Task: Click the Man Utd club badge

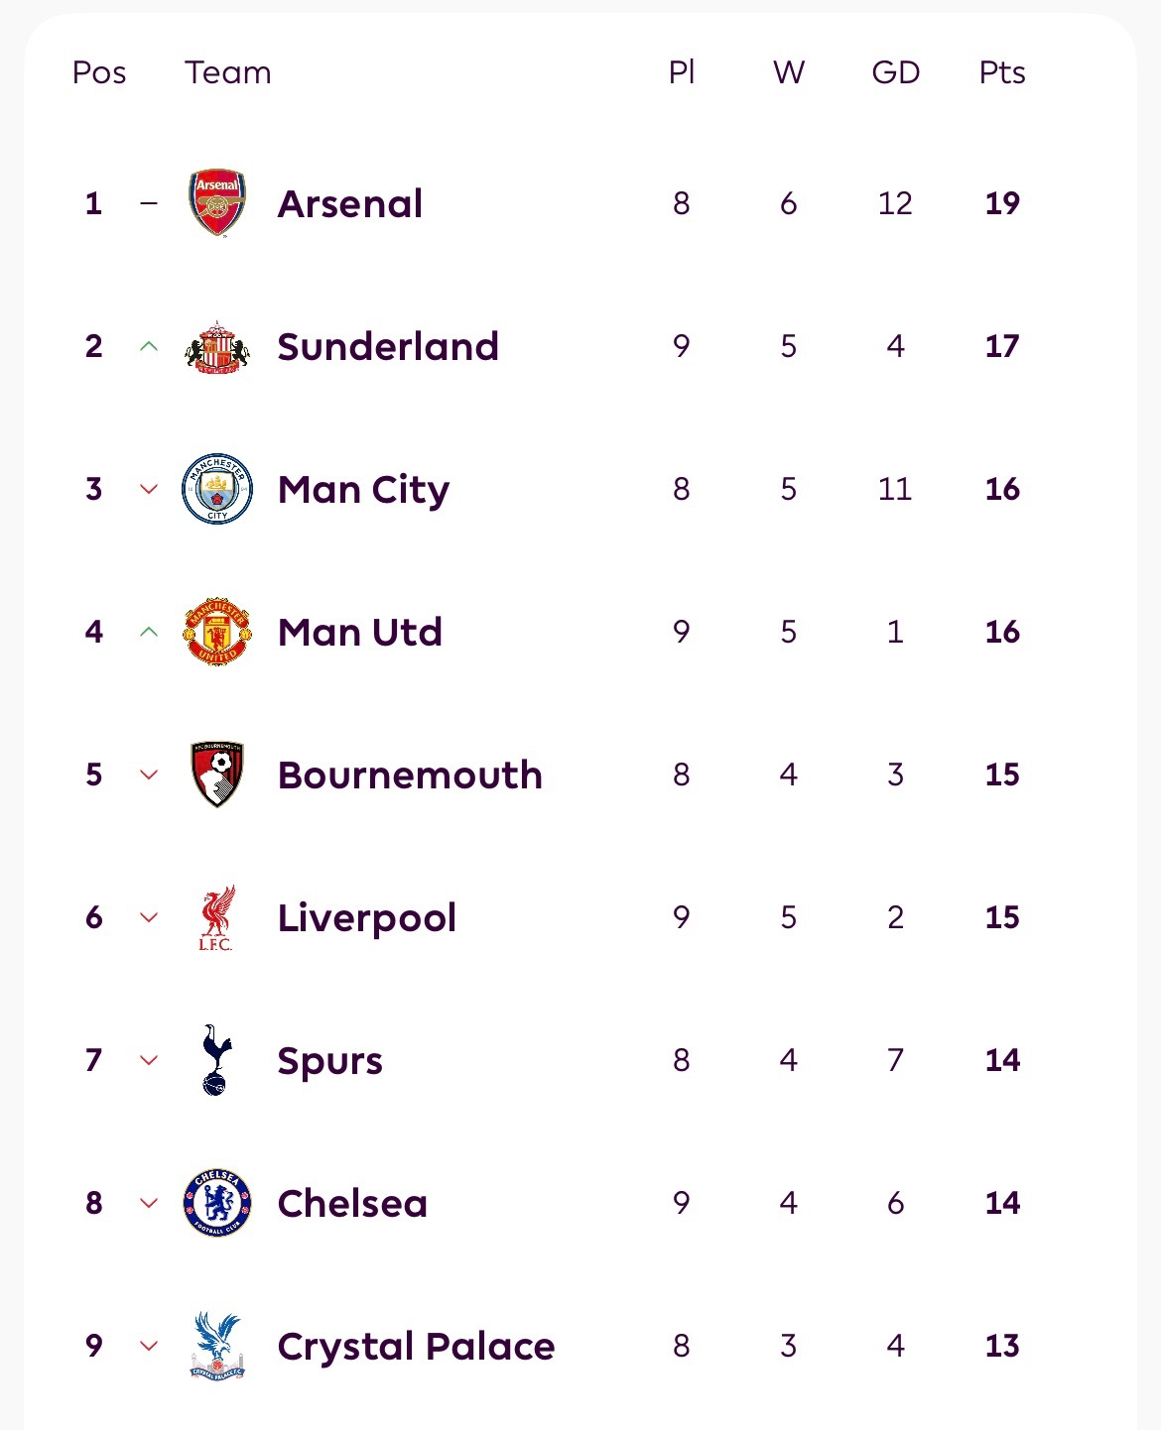Action: click(217, 632)
